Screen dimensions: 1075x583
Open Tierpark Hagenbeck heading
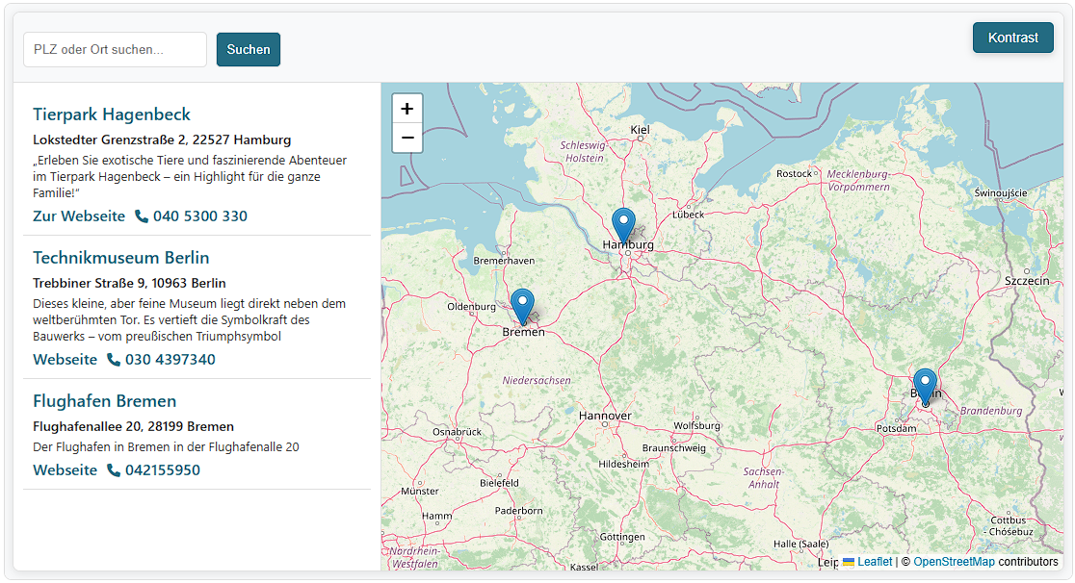click(112, 114)
